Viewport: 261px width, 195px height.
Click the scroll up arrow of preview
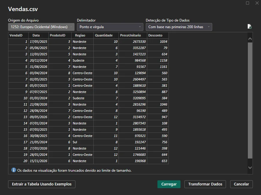[250, 39]
